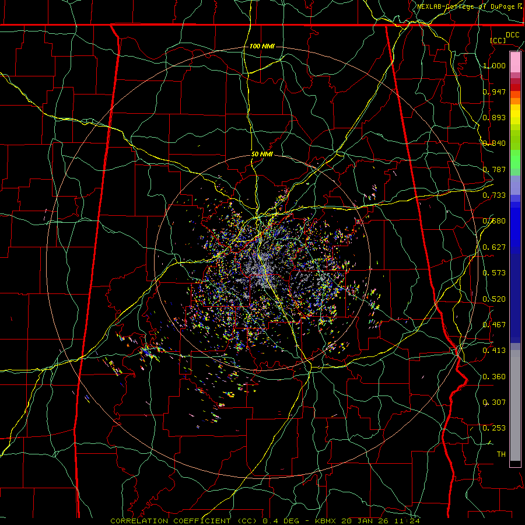Click the 0.307 scale value

494,402
